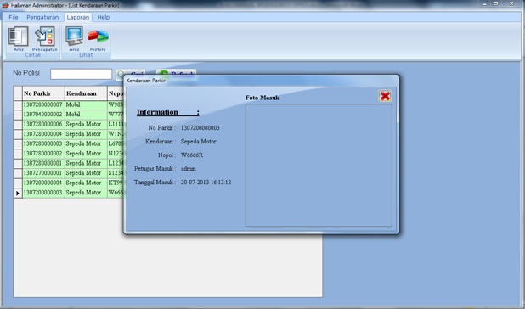Click Sepeda Motor cell in row 1307280000006
The image size is (525, 309).
point(86,124)
